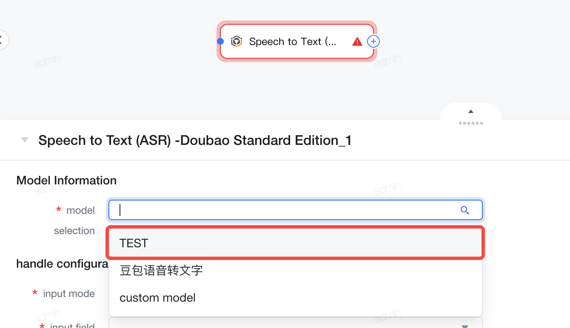Viewport: 570px width, 328px height.
Task: Focus the model selection search box
Action: [x=296, y=210]
